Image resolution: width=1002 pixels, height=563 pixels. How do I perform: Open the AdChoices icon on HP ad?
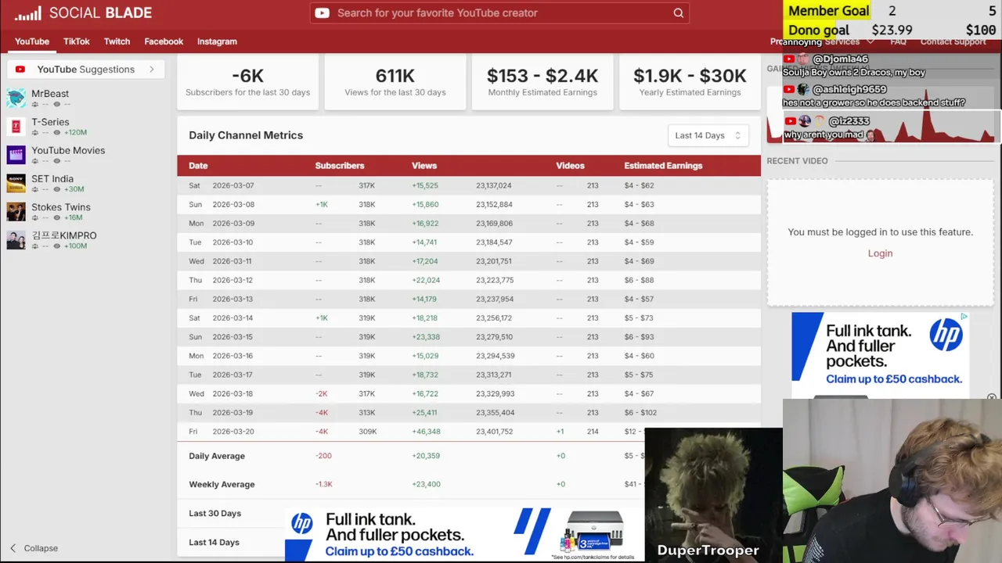(964, 317)
